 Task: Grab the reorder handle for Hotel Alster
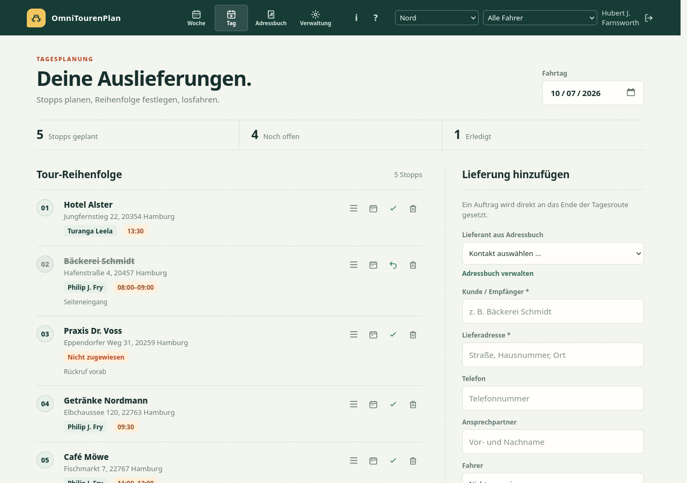point(354,208)
